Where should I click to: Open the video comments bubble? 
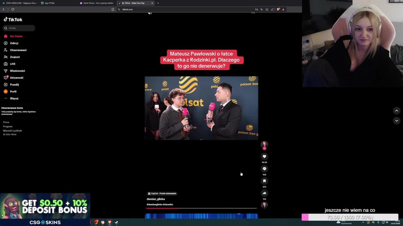point(264,169)
